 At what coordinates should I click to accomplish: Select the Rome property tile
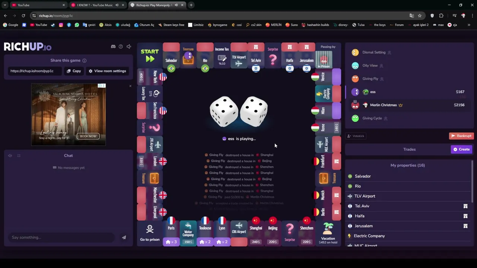coord(328,128)
